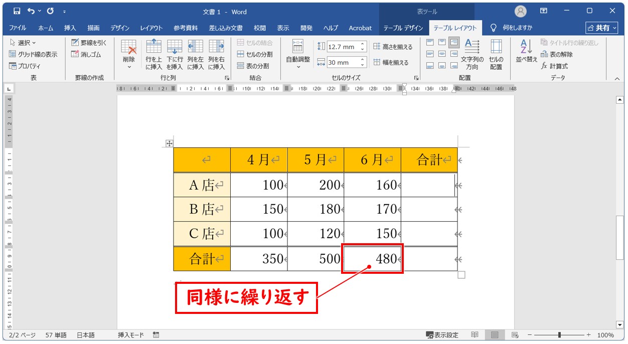Screen dimensions: 628x344
Task: Open table Properties (プロパティ)
Action: (25, 66)
